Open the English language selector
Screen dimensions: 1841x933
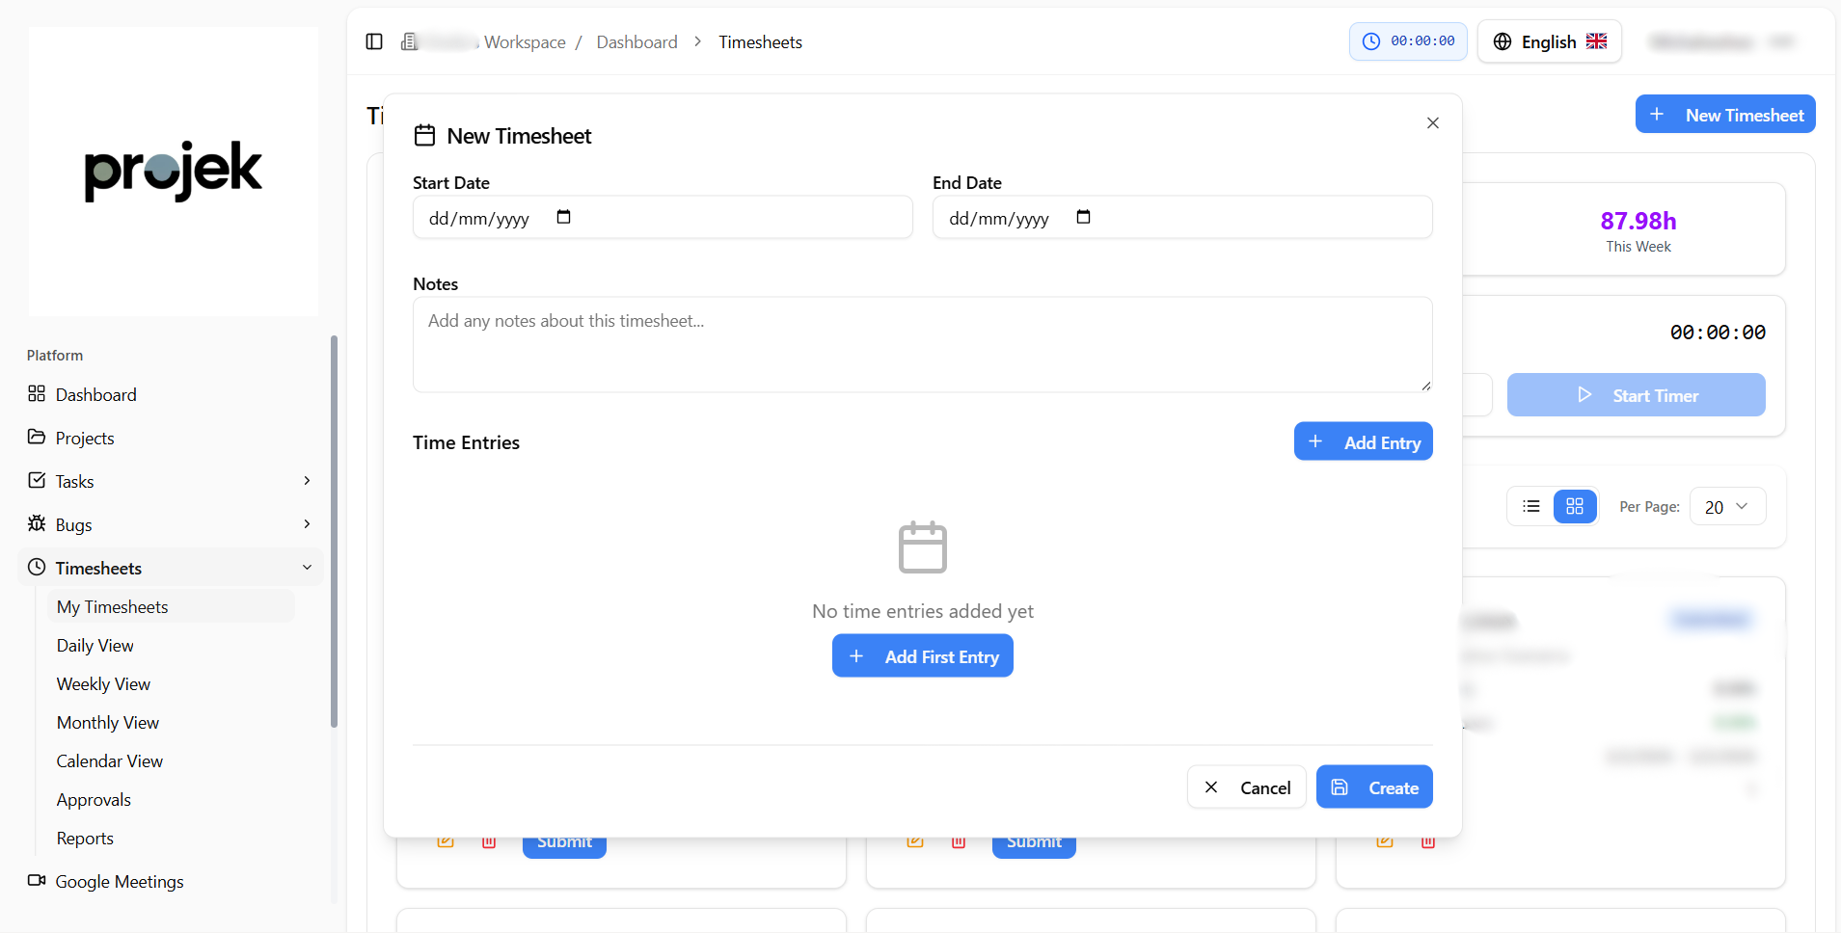(x=1549, y=41)
